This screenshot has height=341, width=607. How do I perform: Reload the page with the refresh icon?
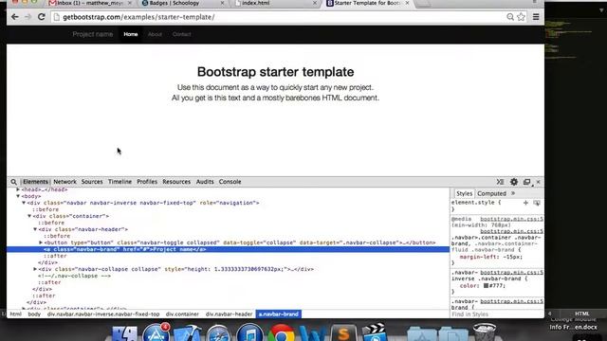[x=42, y=17]
